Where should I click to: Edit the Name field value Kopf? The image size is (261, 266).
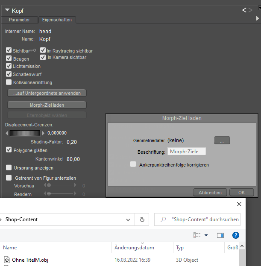click(x=45, y=39)
